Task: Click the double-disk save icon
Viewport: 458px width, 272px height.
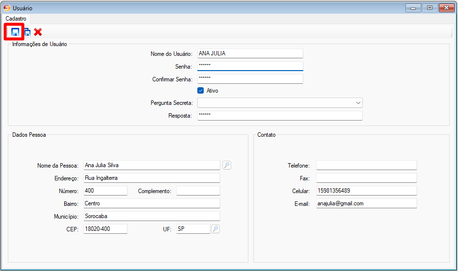Action: click(x=27, y=32)
